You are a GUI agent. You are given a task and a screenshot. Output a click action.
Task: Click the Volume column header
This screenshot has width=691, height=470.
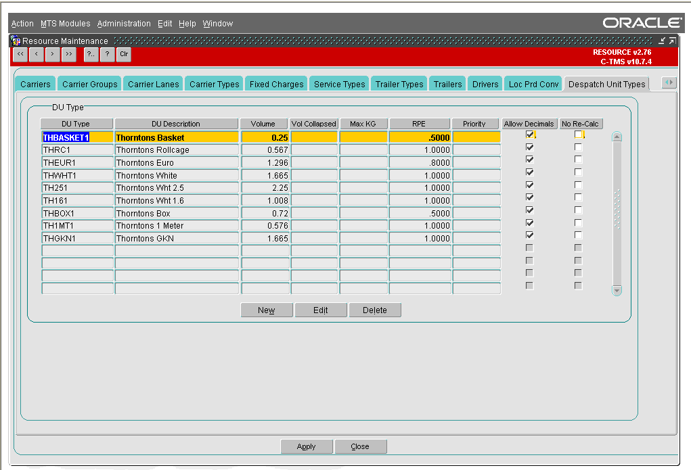[x=263, y=124]
